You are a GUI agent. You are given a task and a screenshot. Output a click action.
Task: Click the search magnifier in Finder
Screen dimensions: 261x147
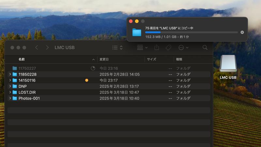click(x=205, y=48)
